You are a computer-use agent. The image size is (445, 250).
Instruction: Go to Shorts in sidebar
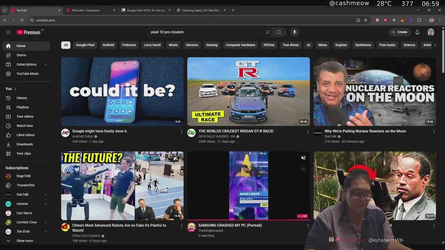(x=26, y=55)
